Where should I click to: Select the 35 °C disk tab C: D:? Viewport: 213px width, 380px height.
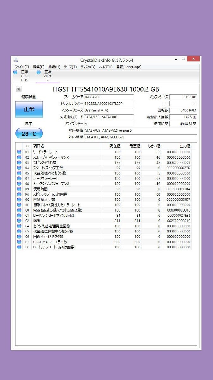pyautogui.click(x=25, y=76)
